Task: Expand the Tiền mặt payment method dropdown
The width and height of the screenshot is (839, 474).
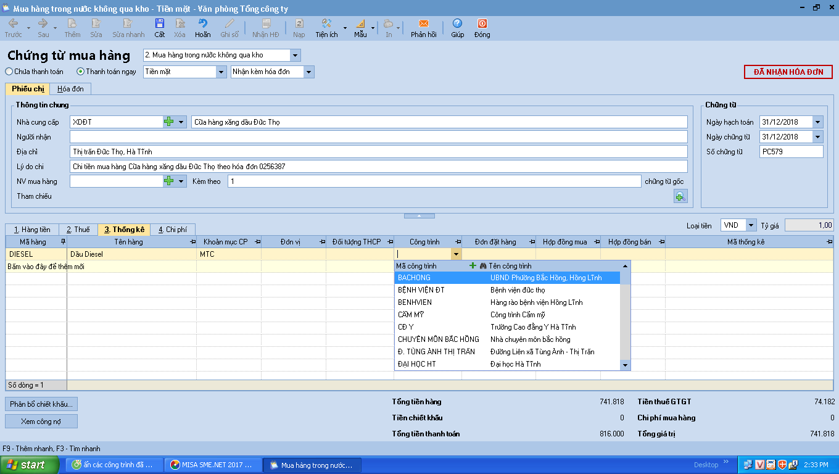Action: click(x=221, y=72)
